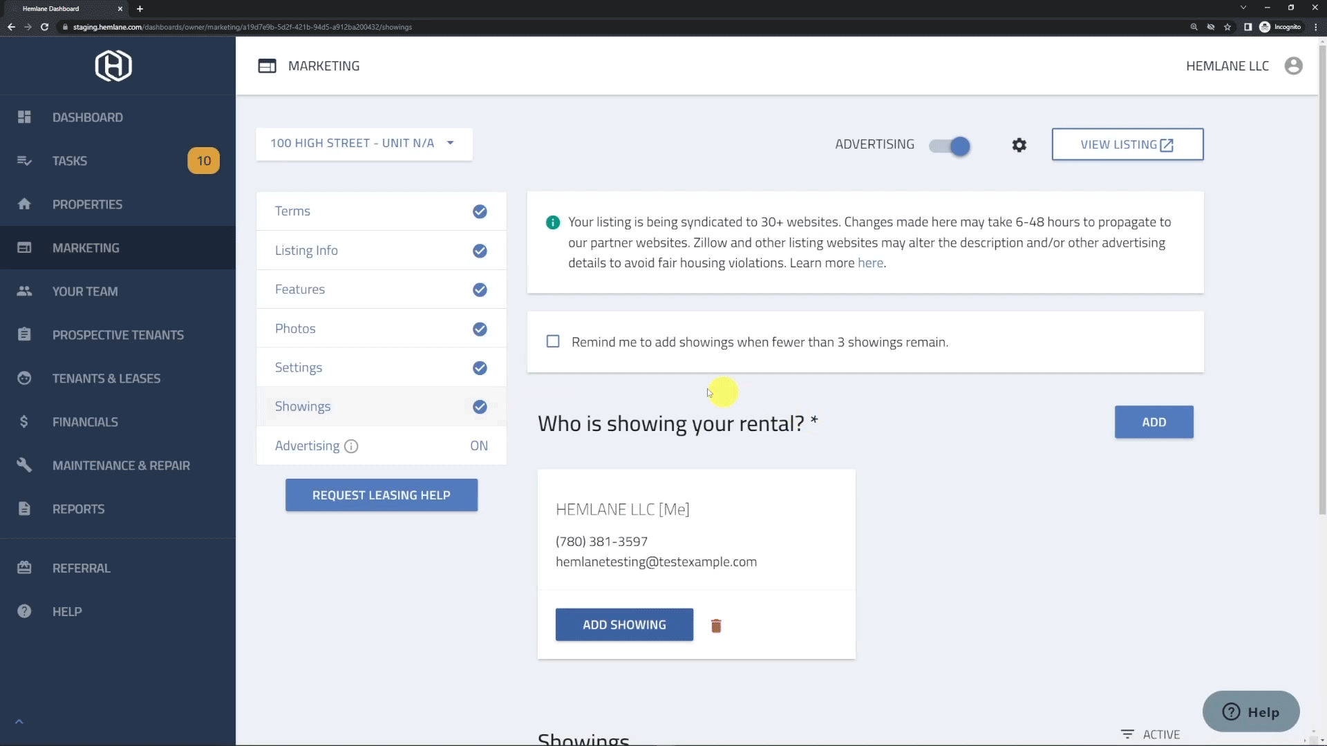Click the Photos completed checkmark

point(480,329)
